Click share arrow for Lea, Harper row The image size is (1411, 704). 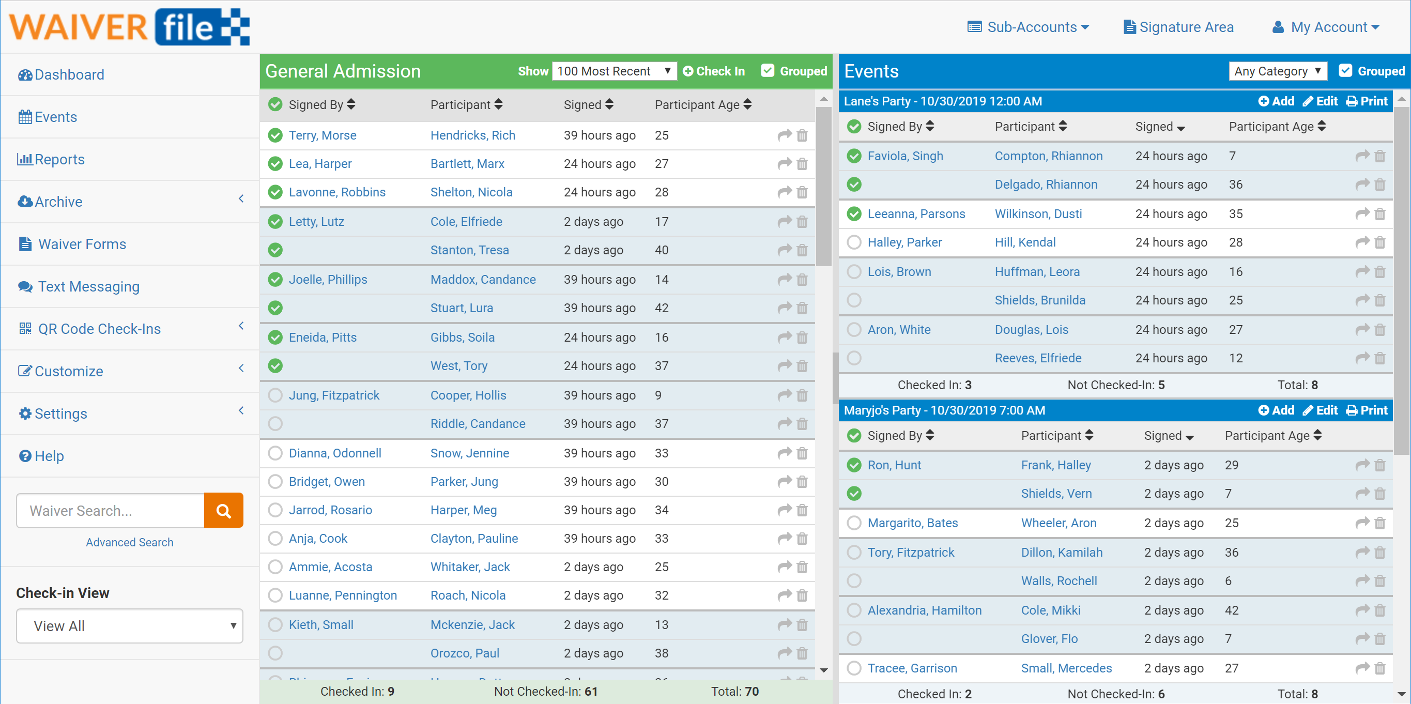pos(785,163)
